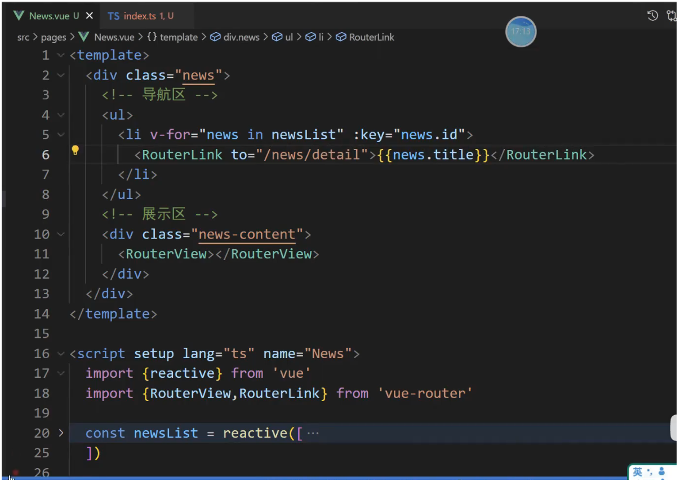Click the :key="news.id" binding

409,135
